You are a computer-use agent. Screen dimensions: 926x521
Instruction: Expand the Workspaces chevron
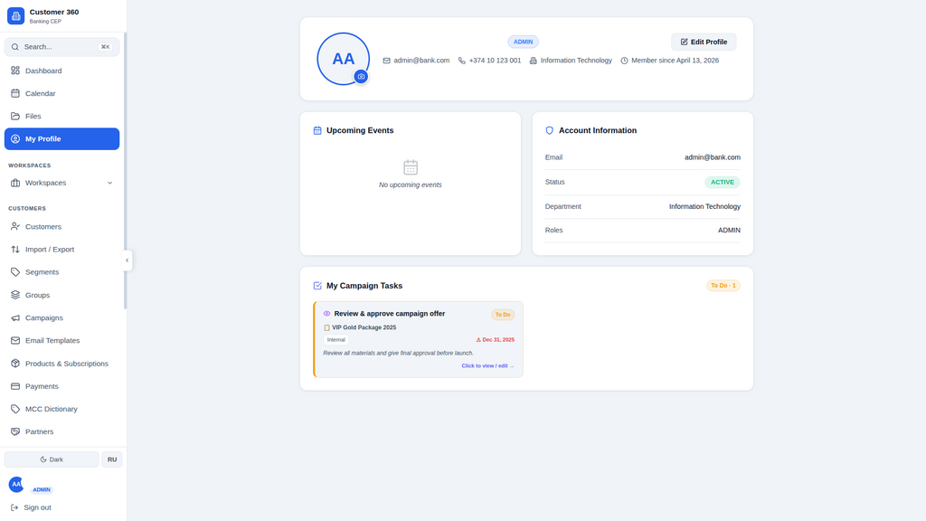109,183
